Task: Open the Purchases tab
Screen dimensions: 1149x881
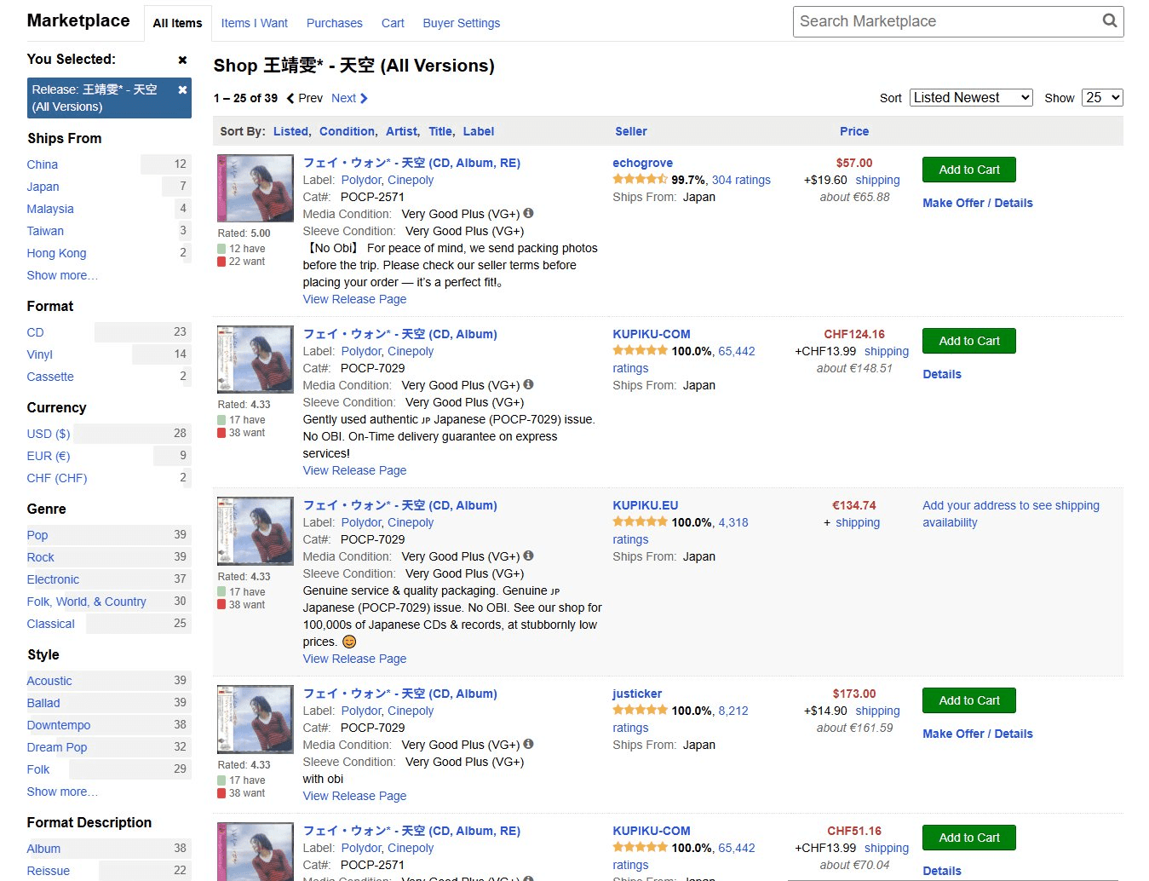Action: pos(334,23)
